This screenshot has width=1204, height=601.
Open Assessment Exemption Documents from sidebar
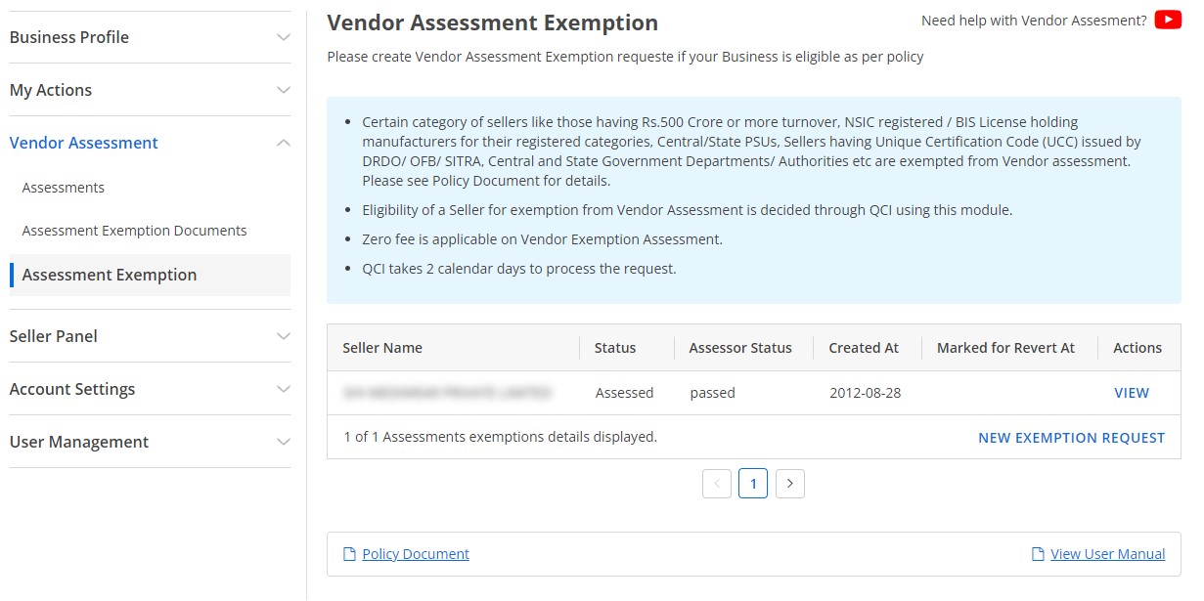coord(134,230)
